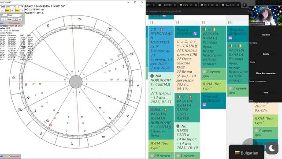This screenshot has width=282, height=159.
Task: Click the Stop button in chart controls
Action: coord(9,19)
